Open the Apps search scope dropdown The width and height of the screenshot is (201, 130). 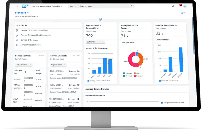coord(73,6)
